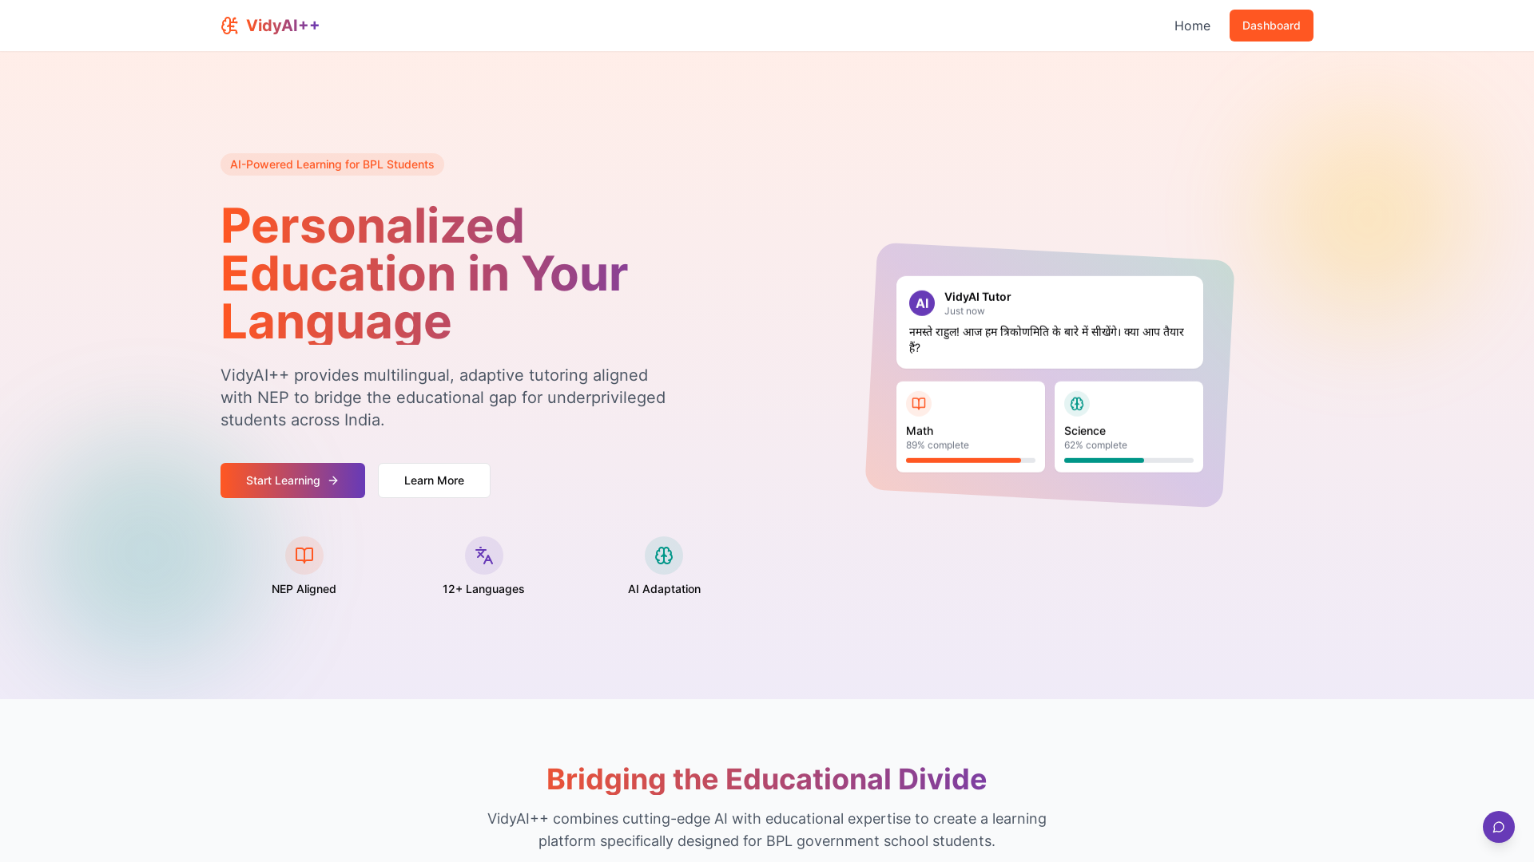The height and width of the screenshot is (862, 1534).
Task: Click the Hindi tutor message text
Action: pyautogui.click(x=1047, y=340)
